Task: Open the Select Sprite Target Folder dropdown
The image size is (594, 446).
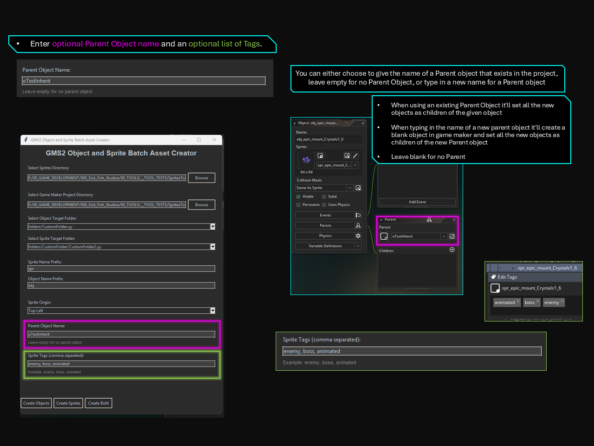Action: (213, 247)
